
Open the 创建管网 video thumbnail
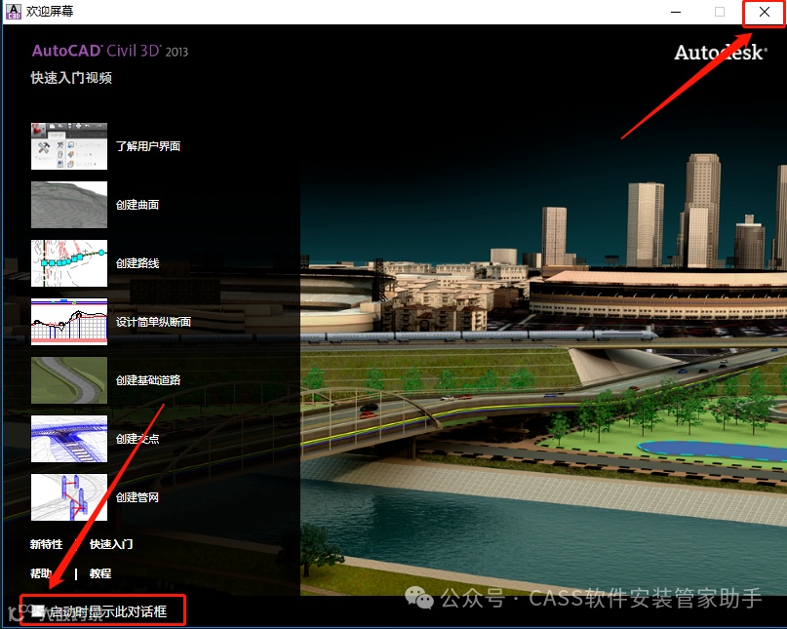69,497
